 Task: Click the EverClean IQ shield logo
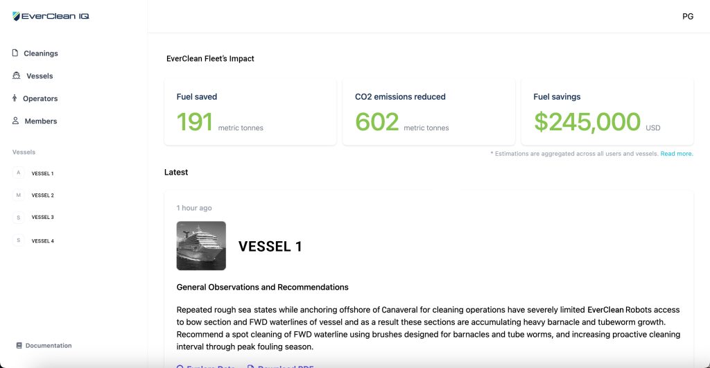point(16,17)
